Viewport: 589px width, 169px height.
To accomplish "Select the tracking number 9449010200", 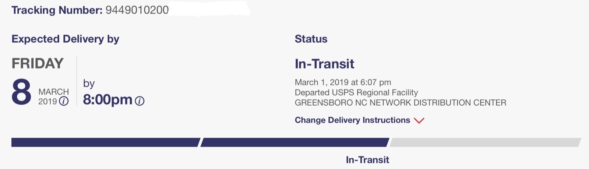I will point(137,10).
